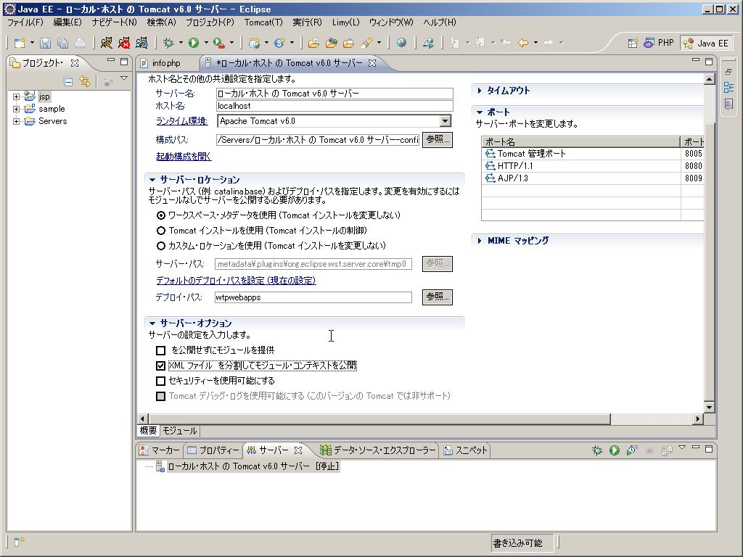Click the Save toolbar icon

(45, 43)
